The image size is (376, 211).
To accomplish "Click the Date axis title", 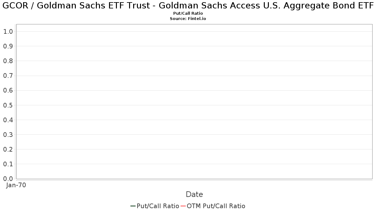I will pos(194,194).
